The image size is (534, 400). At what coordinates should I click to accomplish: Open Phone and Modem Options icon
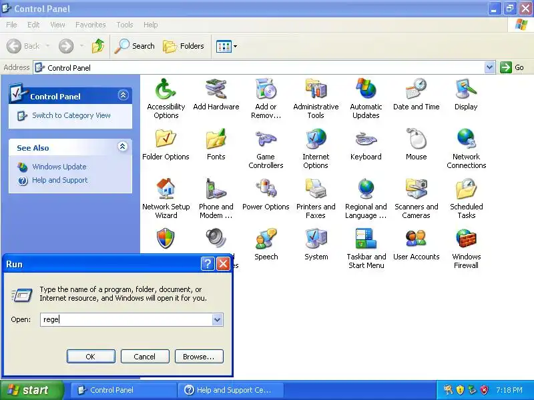pyautogui.click(x=216, y=189)
